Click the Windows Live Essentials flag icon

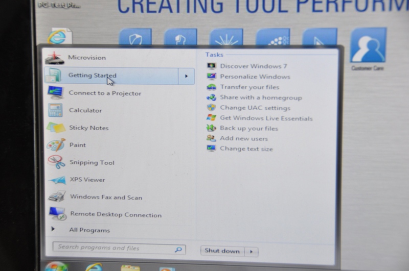[x=211, y=118]
